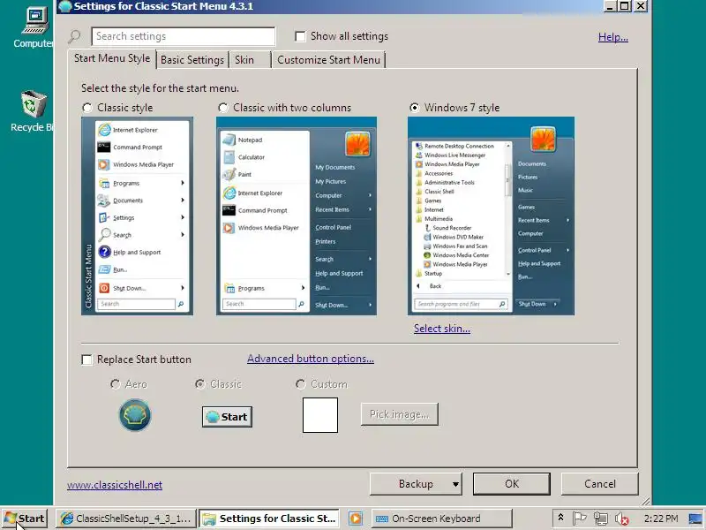Click the Calculator icon in two columns preview
The image size is (706, 530).
(229, 157)
